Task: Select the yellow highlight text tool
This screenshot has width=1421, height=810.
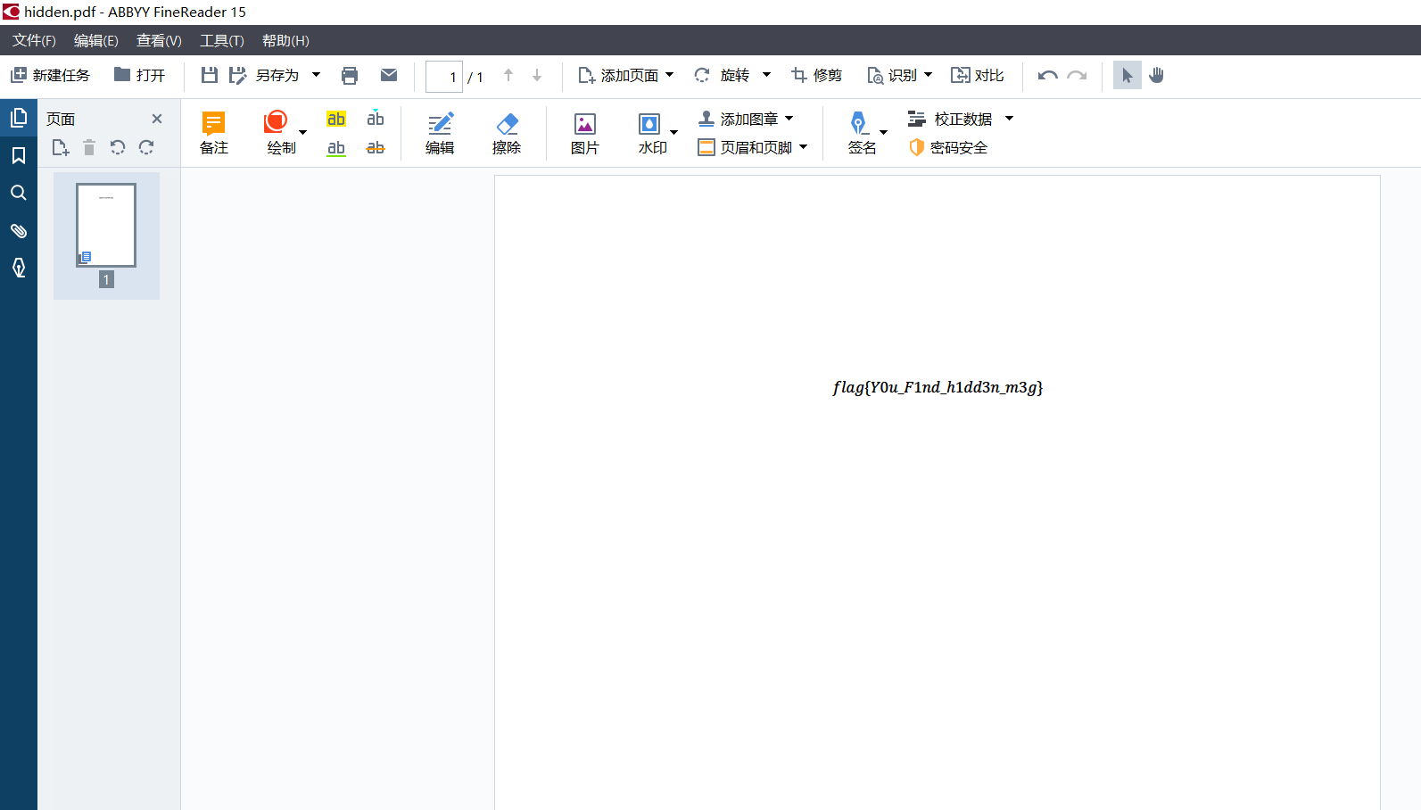Action: (335, 119)
